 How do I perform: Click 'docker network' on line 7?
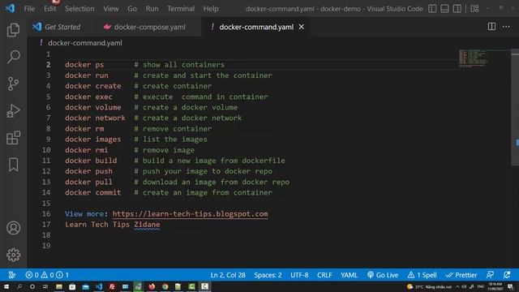96,118
